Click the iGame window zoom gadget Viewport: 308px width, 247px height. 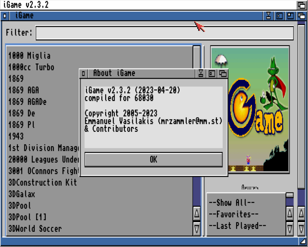290,16
